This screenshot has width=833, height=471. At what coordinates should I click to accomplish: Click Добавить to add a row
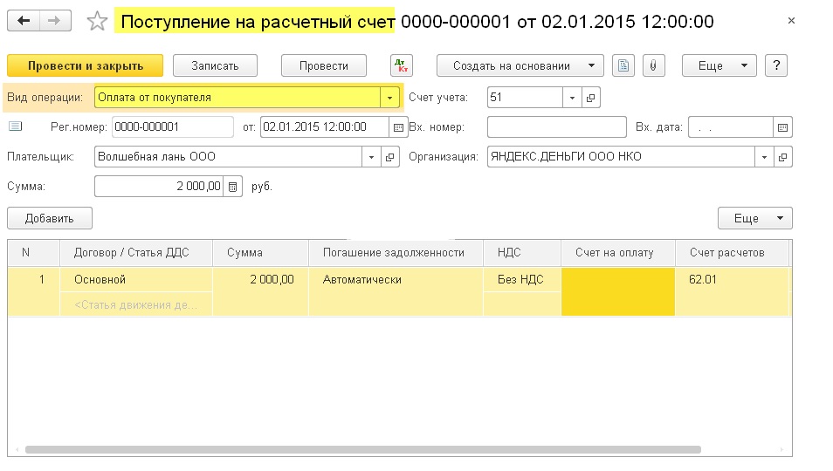coord(50,219)
